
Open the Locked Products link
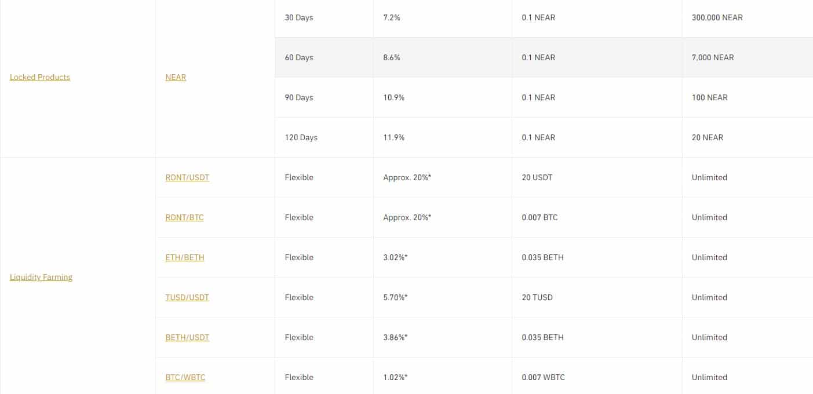coord(40,77)
